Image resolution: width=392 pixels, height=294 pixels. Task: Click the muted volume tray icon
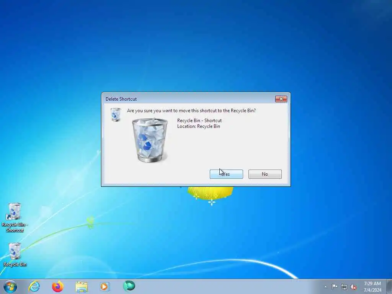[353, 287]
